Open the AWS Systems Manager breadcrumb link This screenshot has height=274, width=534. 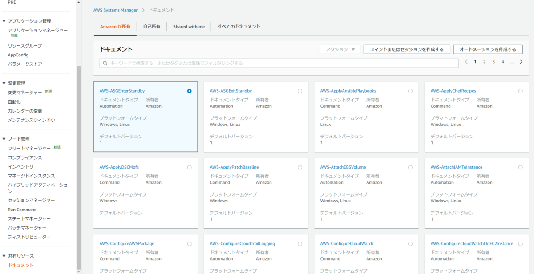(116, 10)
